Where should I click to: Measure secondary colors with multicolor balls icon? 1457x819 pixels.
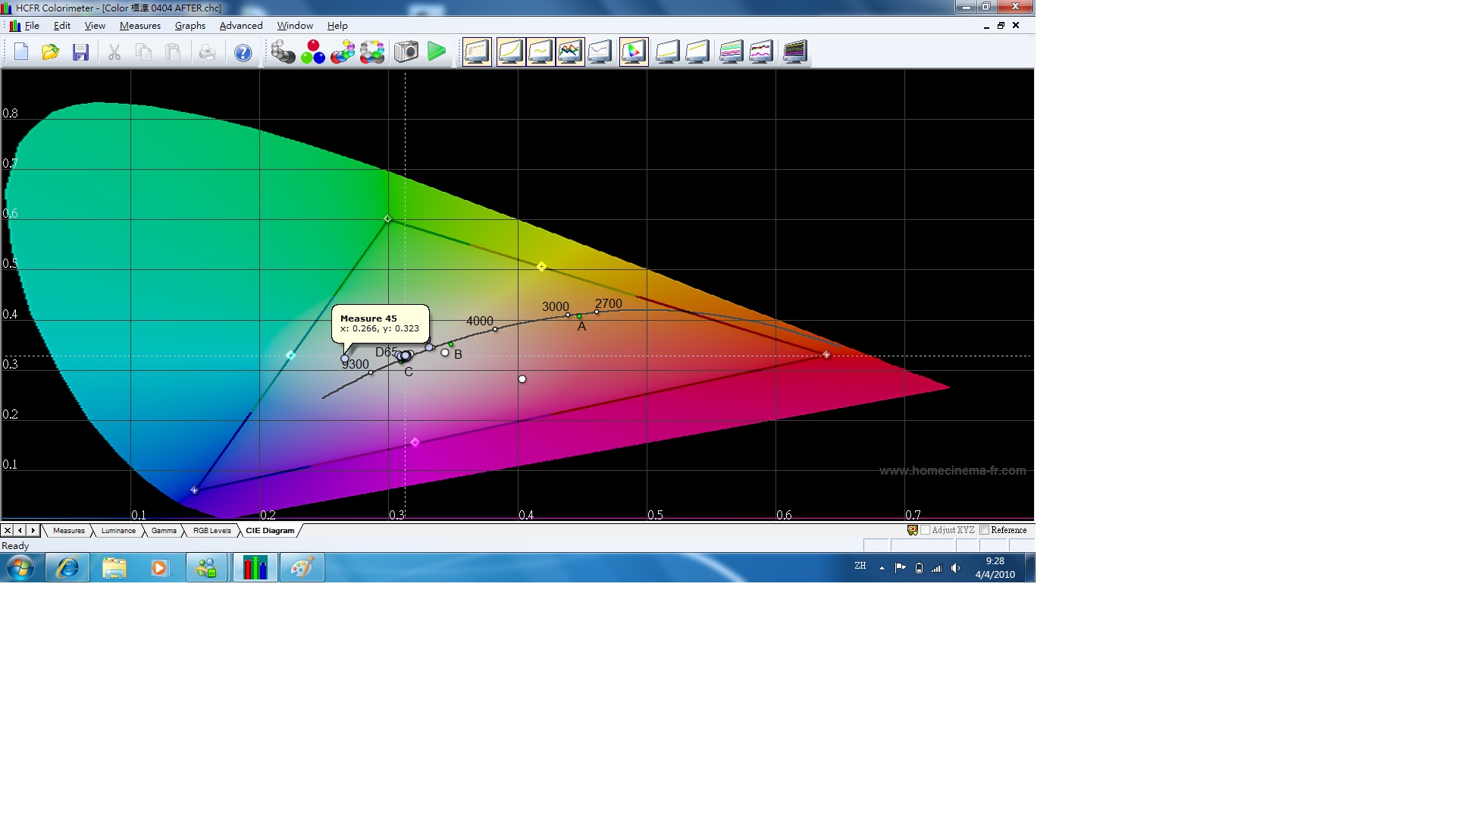[343, 52]
